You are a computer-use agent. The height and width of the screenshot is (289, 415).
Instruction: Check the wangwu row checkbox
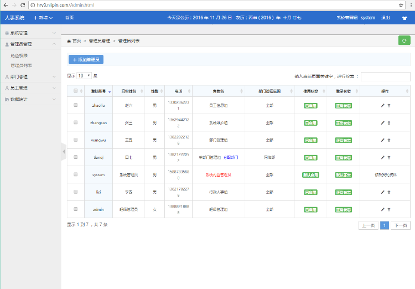pos(75,140)
